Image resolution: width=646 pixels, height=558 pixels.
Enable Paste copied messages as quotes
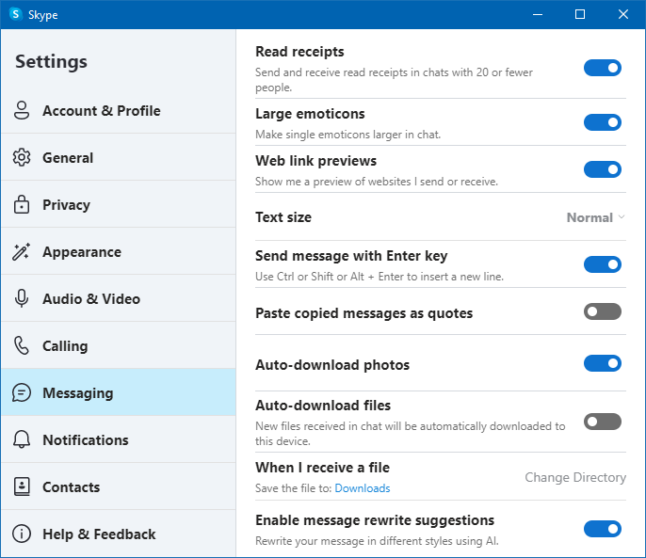click(603, 311)
